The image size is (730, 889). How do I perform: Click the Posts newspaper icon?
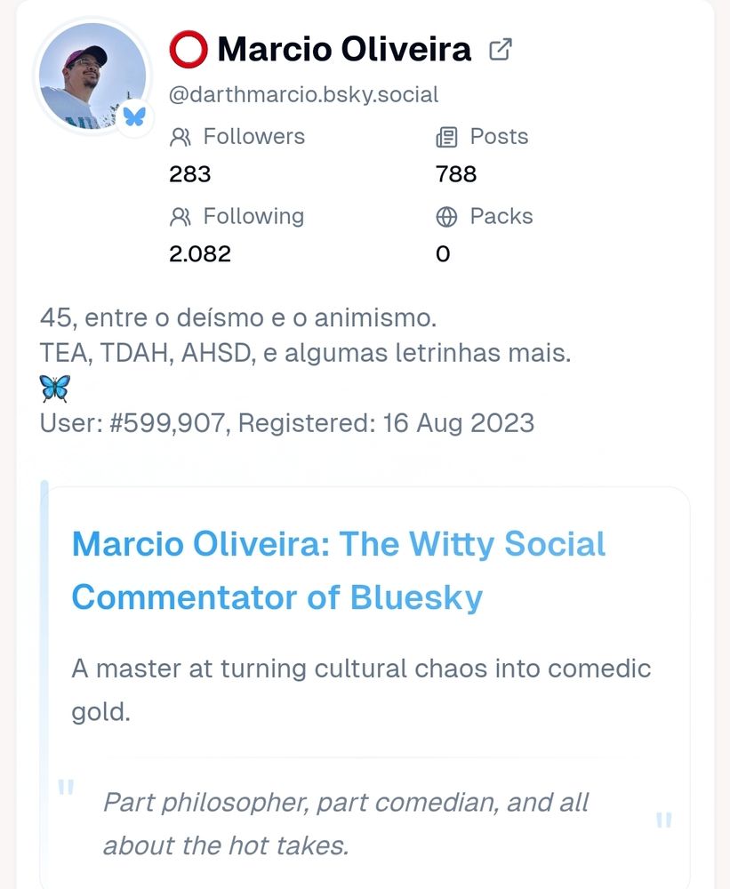(x=446, y=137)
